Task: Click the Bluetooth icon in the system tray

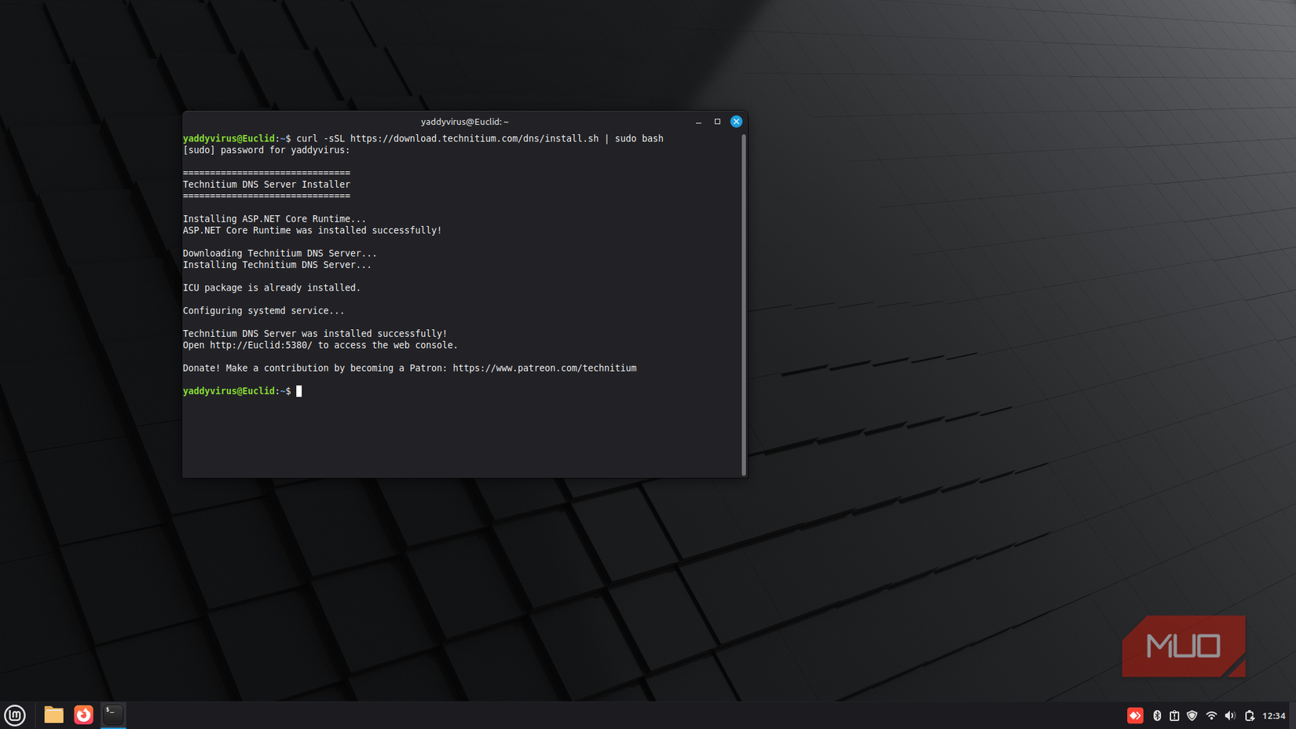Action: pos(1157,716)
